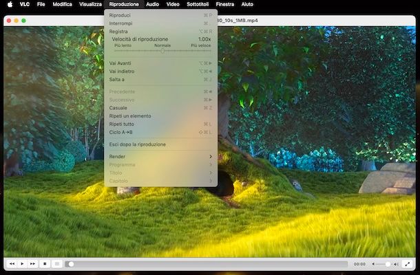This screenshot has height=275, width=420.
Task: Open the Finestra menu
Action: (x=224, y=4)
